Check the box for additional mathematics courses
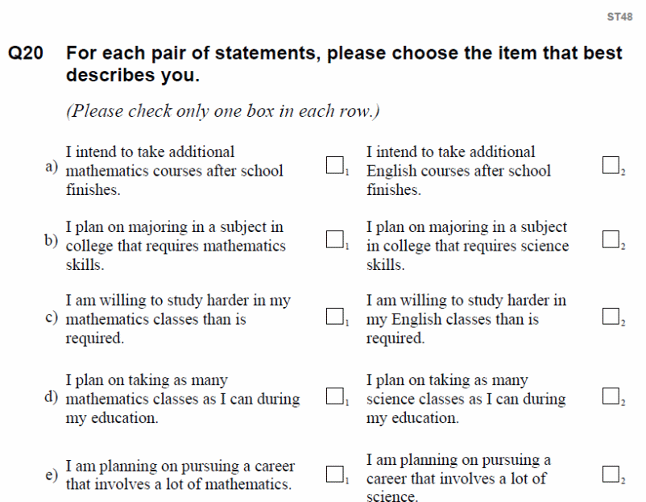The width and height of the screenshot is (646, 502). click(x=334, y=164)
